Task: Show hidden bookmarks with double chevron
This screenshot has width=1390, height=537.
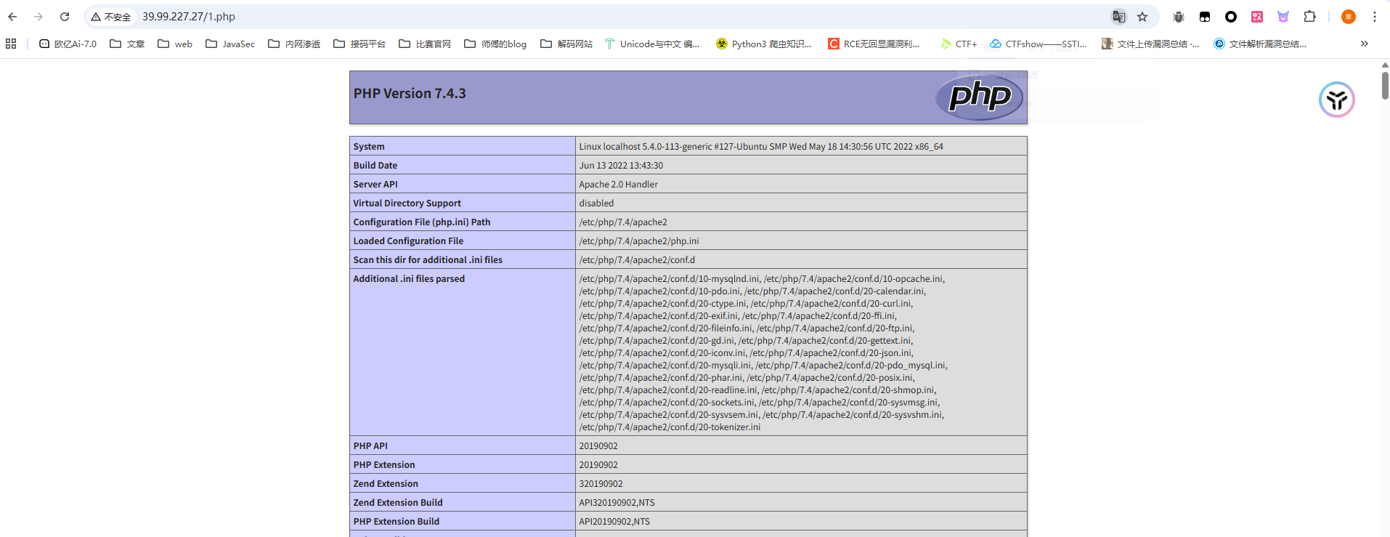Action: (1364, 44)
